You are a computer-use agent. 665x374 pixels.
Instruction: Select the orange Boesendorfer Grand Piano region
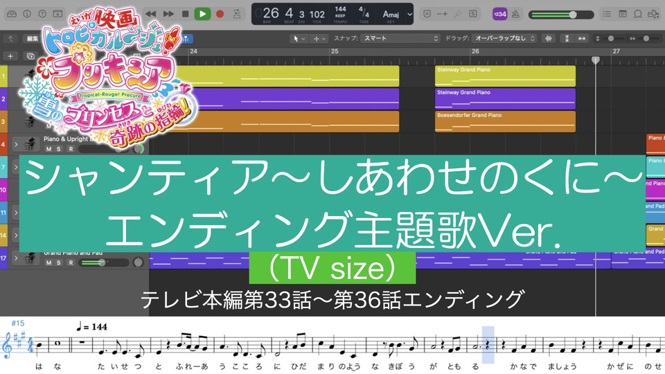point(505,122)
